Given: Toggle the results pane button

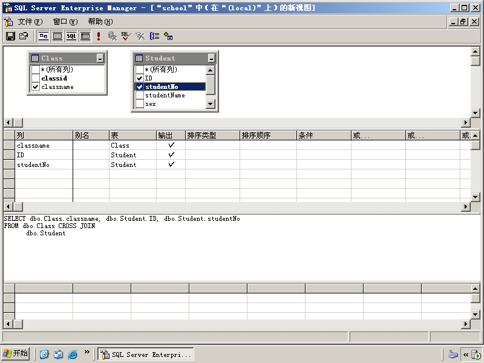Looking at the screenshot, I should pos(85,36).
